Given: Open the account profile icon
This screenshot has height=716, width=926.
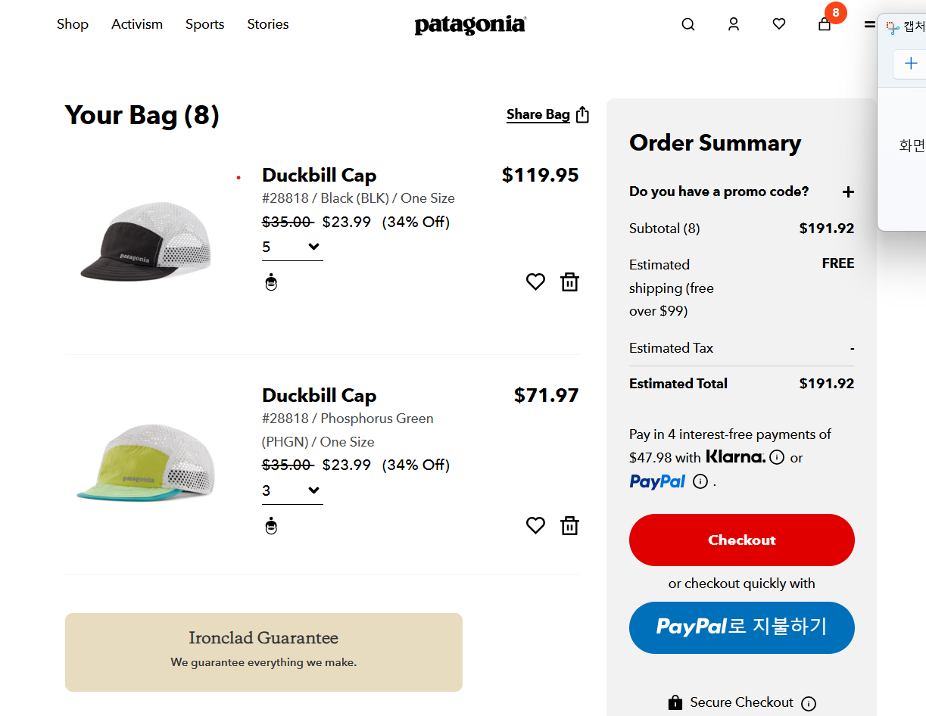Looking at the screenshot, I should click(733, 24).
